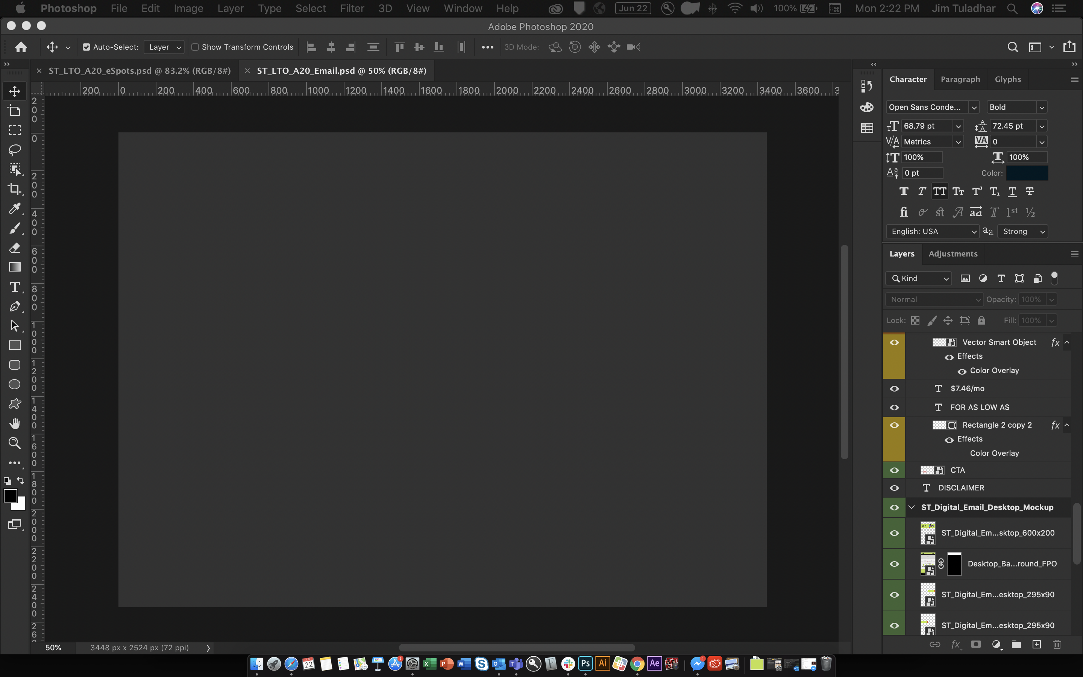The image size is (1083, 677).
Task: Select the Eraser tool
Action: [14, 248]
